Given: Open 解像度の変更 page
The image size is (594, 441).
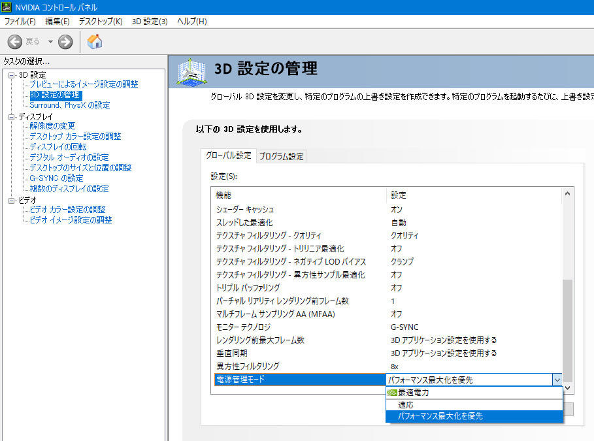Looking at the screenshot, I should point(52,126).
